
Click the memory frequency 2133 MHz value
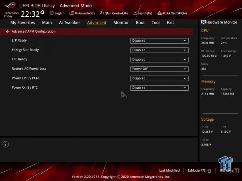click(208, 94)
